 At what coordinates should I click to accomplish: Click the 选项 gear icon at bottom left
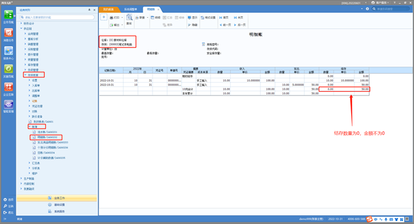[5, 200]
